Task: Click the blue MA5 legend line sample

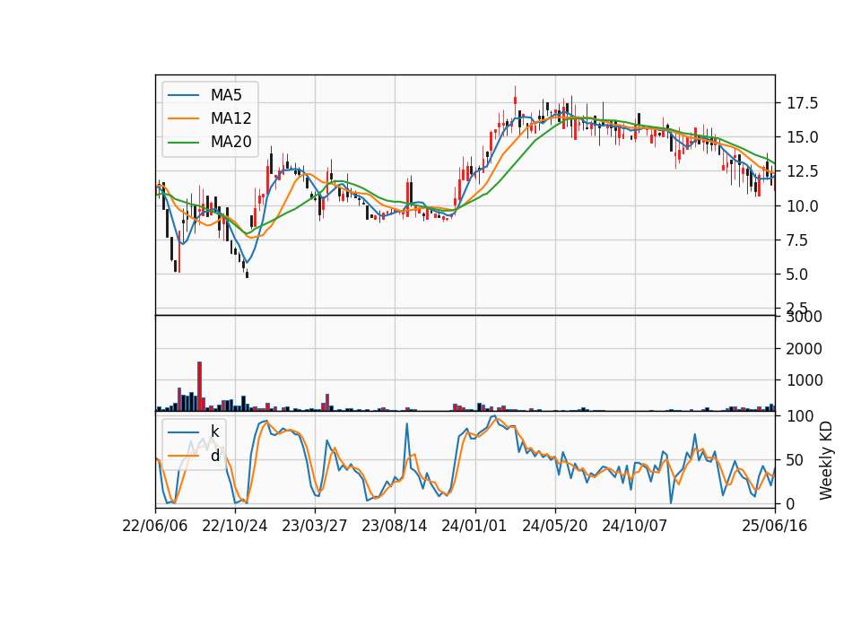Action: click(183, 95)
